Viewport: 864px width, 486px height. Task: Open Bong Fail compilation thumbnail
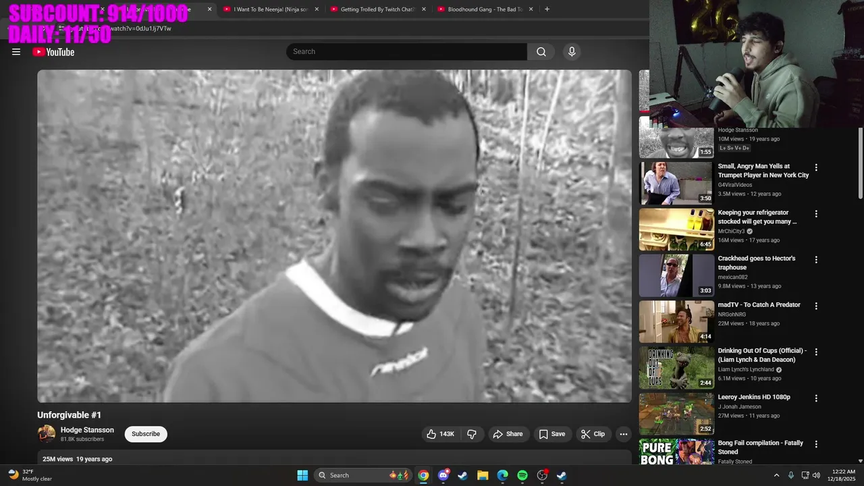(676, 452)
